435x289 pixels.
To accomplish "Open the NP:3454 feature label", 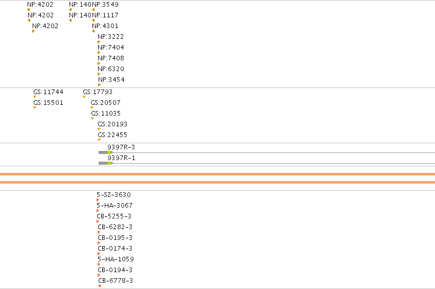I will pos(111,80).
